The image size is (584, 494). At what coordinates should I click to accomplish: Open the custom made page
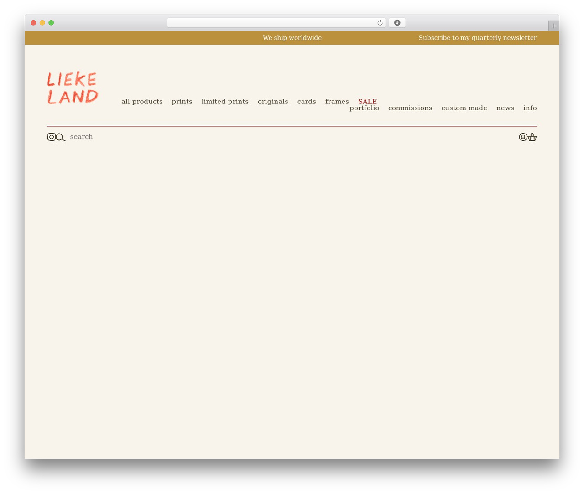[464, 108]
